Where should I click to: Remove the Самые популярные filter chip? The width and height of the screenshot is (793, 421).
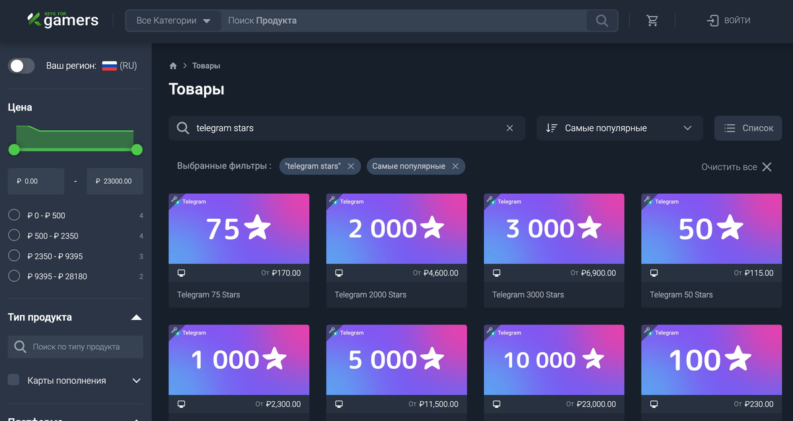click(455, 167)
